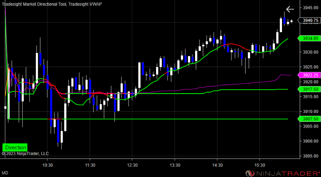
Task: Click the green 3907.50 price tag
Action: pos(309,119)
